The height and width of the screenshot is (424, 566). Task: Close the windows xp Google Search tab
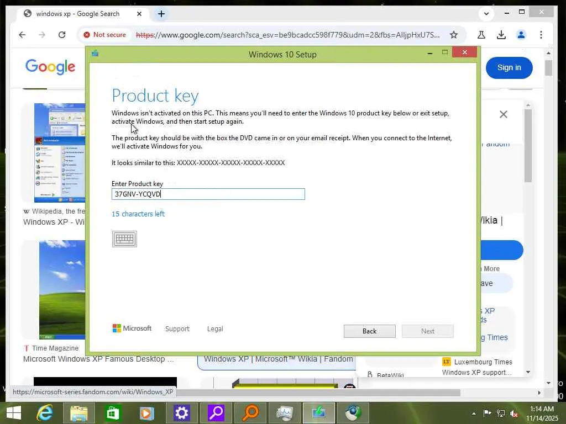coord(139,14)
